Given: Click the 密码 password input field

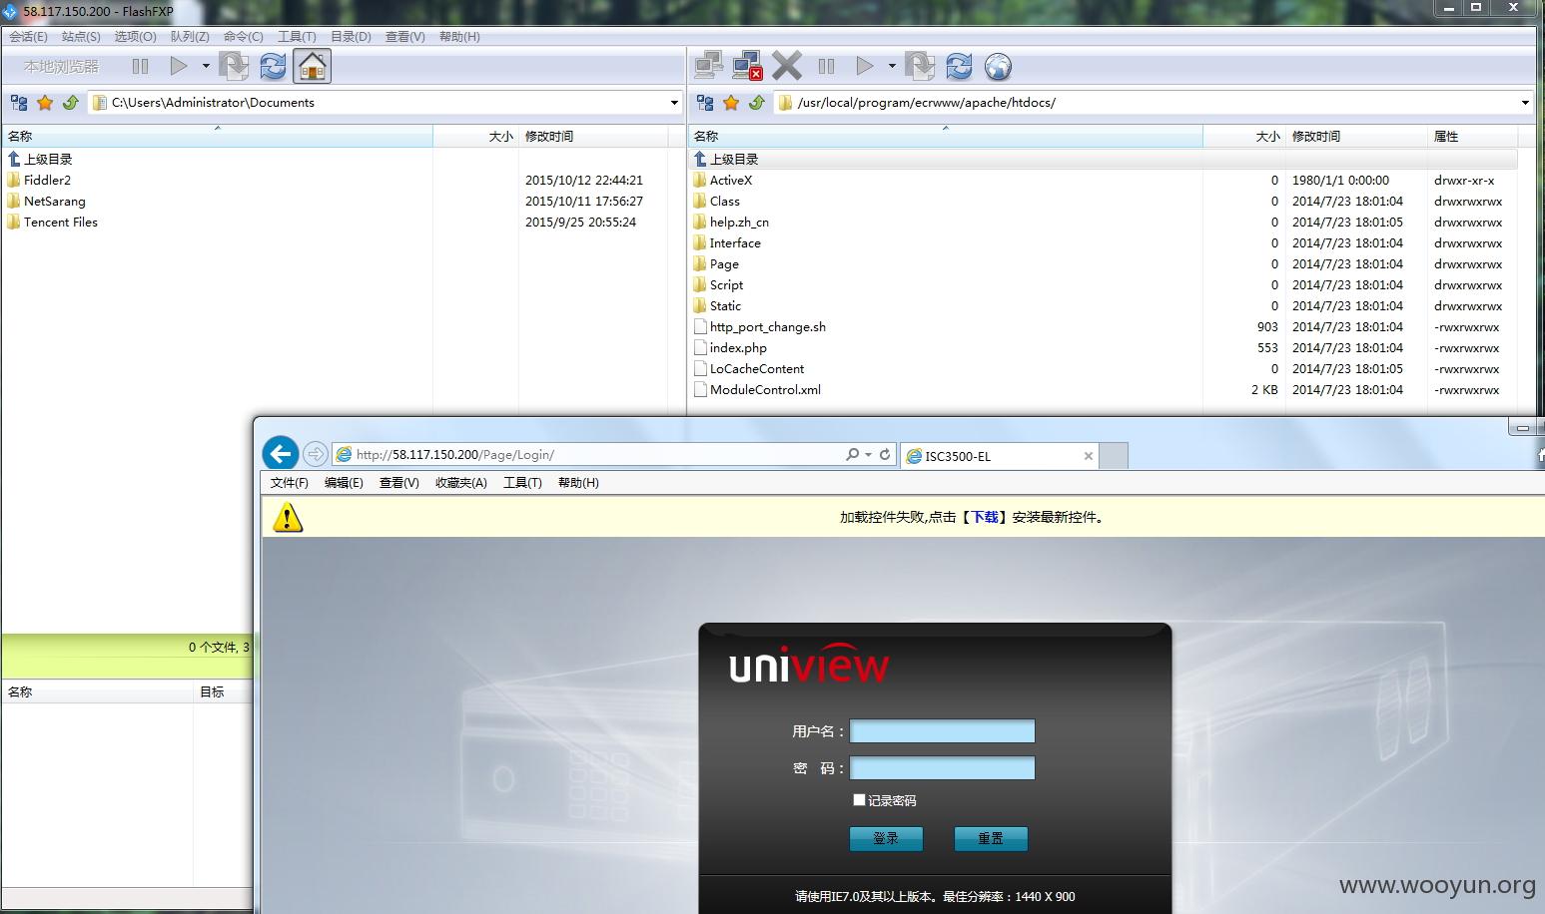Looking at the screenshot, I should pyautogui.click(x=942, y=767).
